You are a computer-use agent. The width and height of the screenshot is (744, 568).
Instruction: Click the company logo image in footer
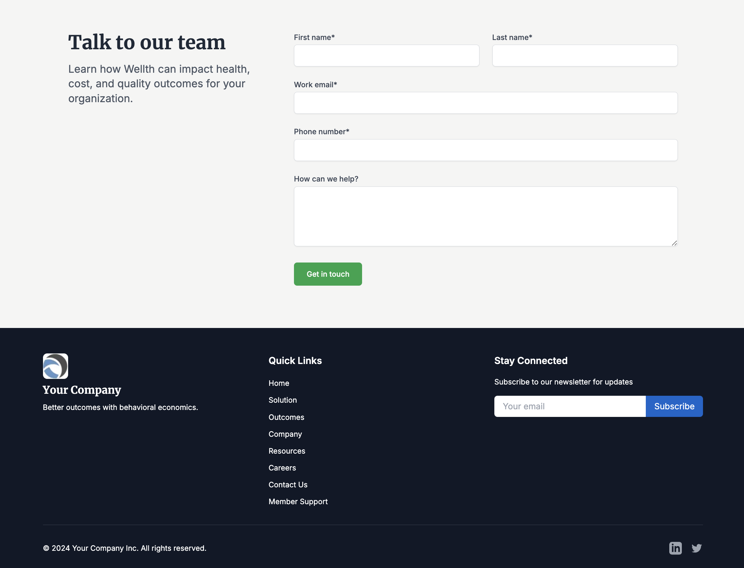click(56, 366)
